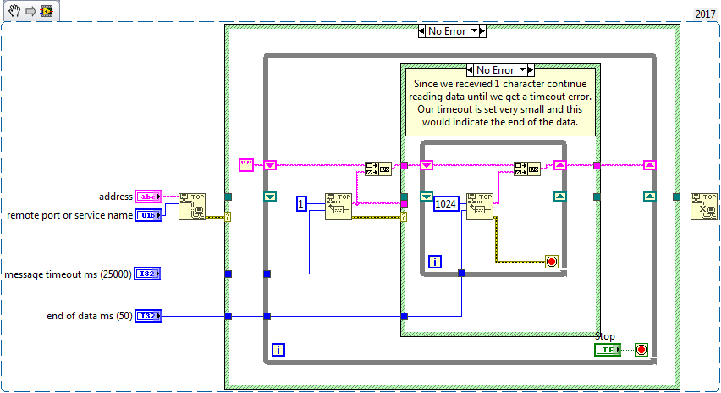Open the outer case structure's No Error dropdown
This screenshot has width=721, height=393.
(x=452, y=31)
